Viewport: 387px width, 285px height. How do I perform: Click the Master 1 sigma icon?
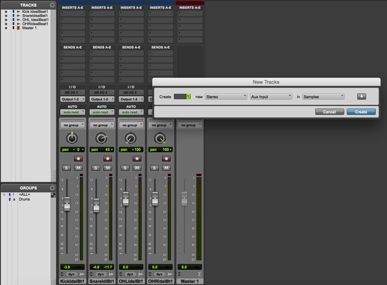pyautogui.click(x=199, y=274)
